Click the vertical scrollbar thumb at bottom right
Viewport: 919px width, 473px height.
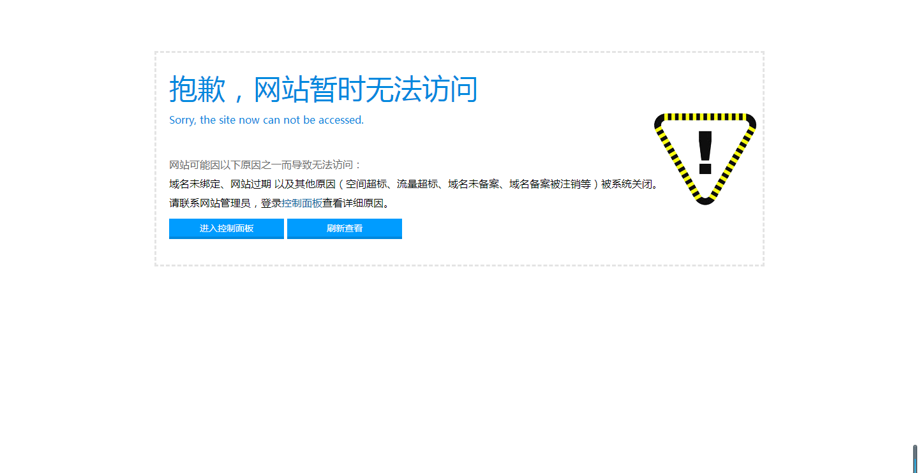(x=915, y=458)
